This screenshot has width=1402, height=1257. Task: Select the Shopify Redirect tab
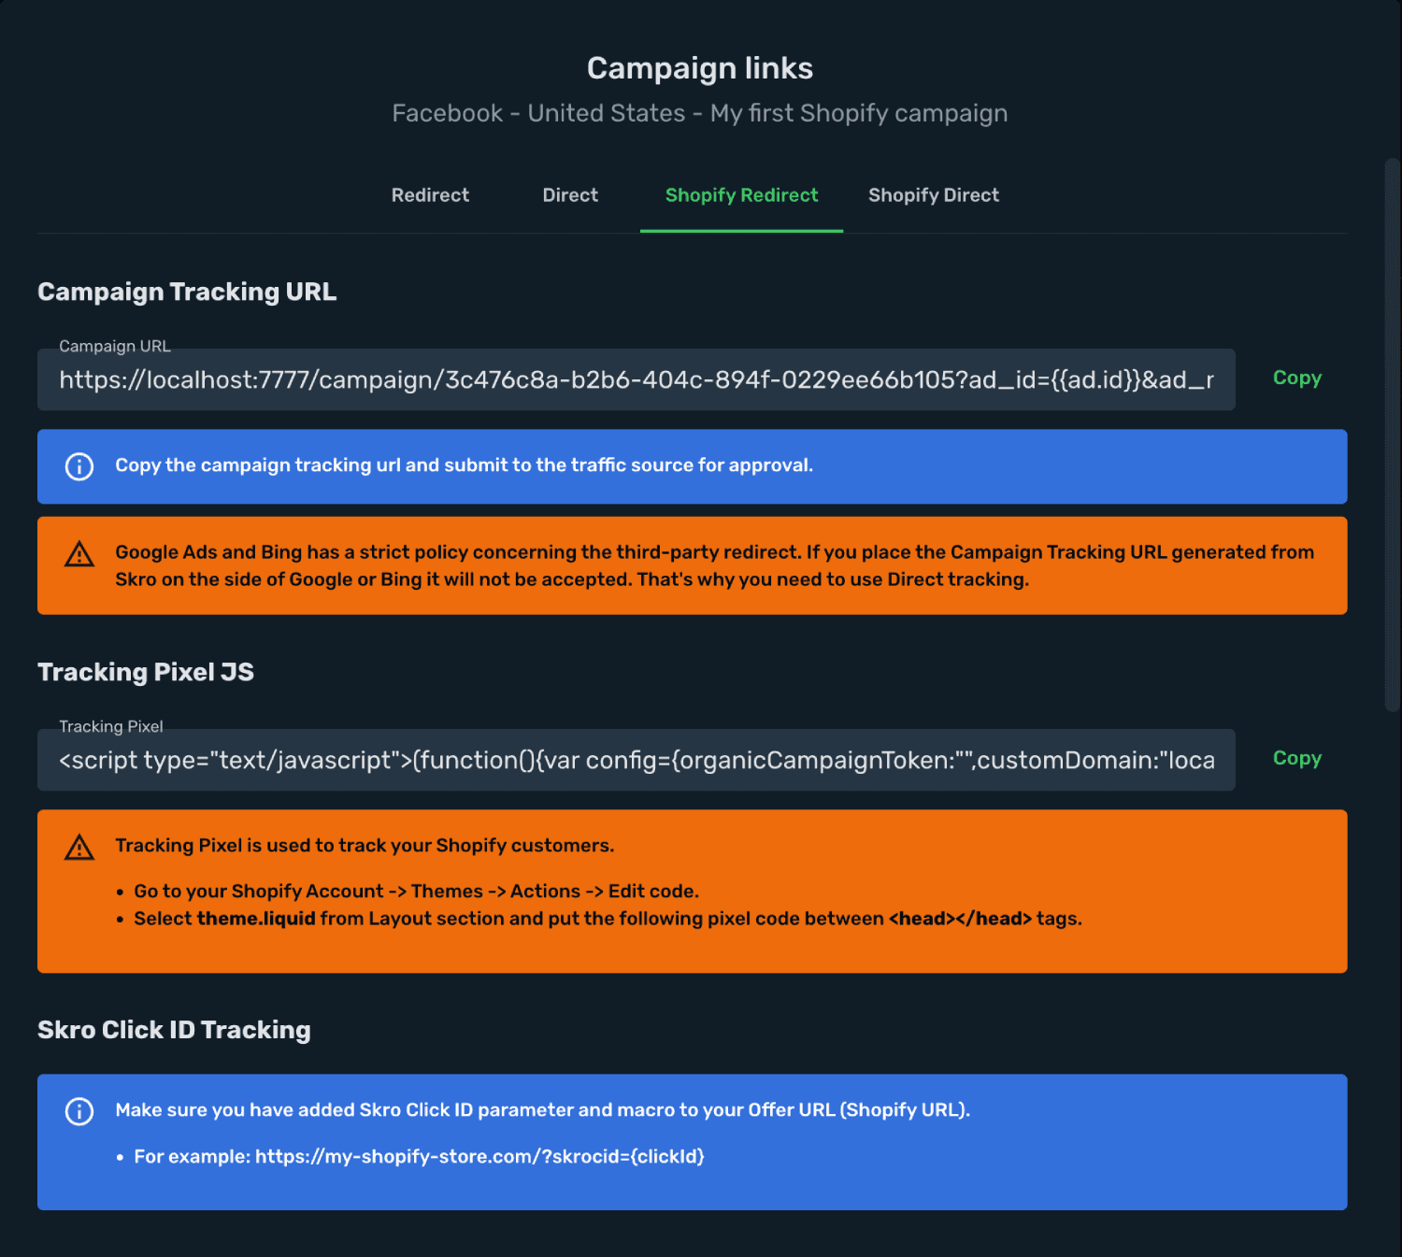[x=741, y=195]
